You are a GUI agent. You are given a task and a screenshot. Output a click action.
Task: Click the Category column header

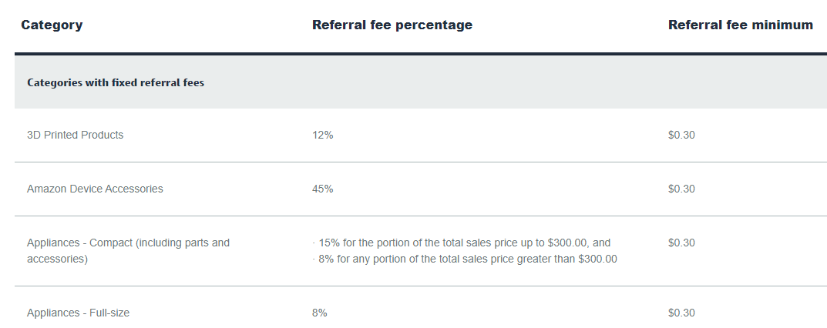[52, 25]
